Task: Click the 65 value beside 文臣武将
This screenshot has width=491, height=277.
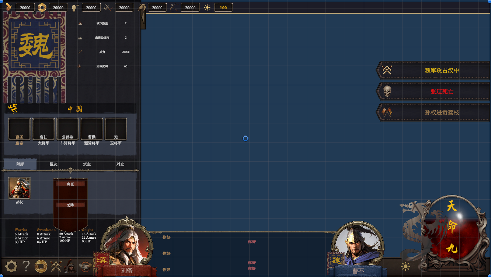Action: [x=126, y=66]
